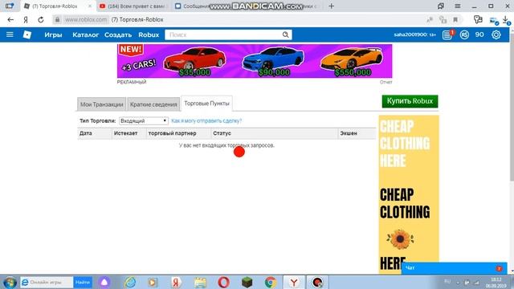Reload the page

pyautogui.click(x=41, y=19)
